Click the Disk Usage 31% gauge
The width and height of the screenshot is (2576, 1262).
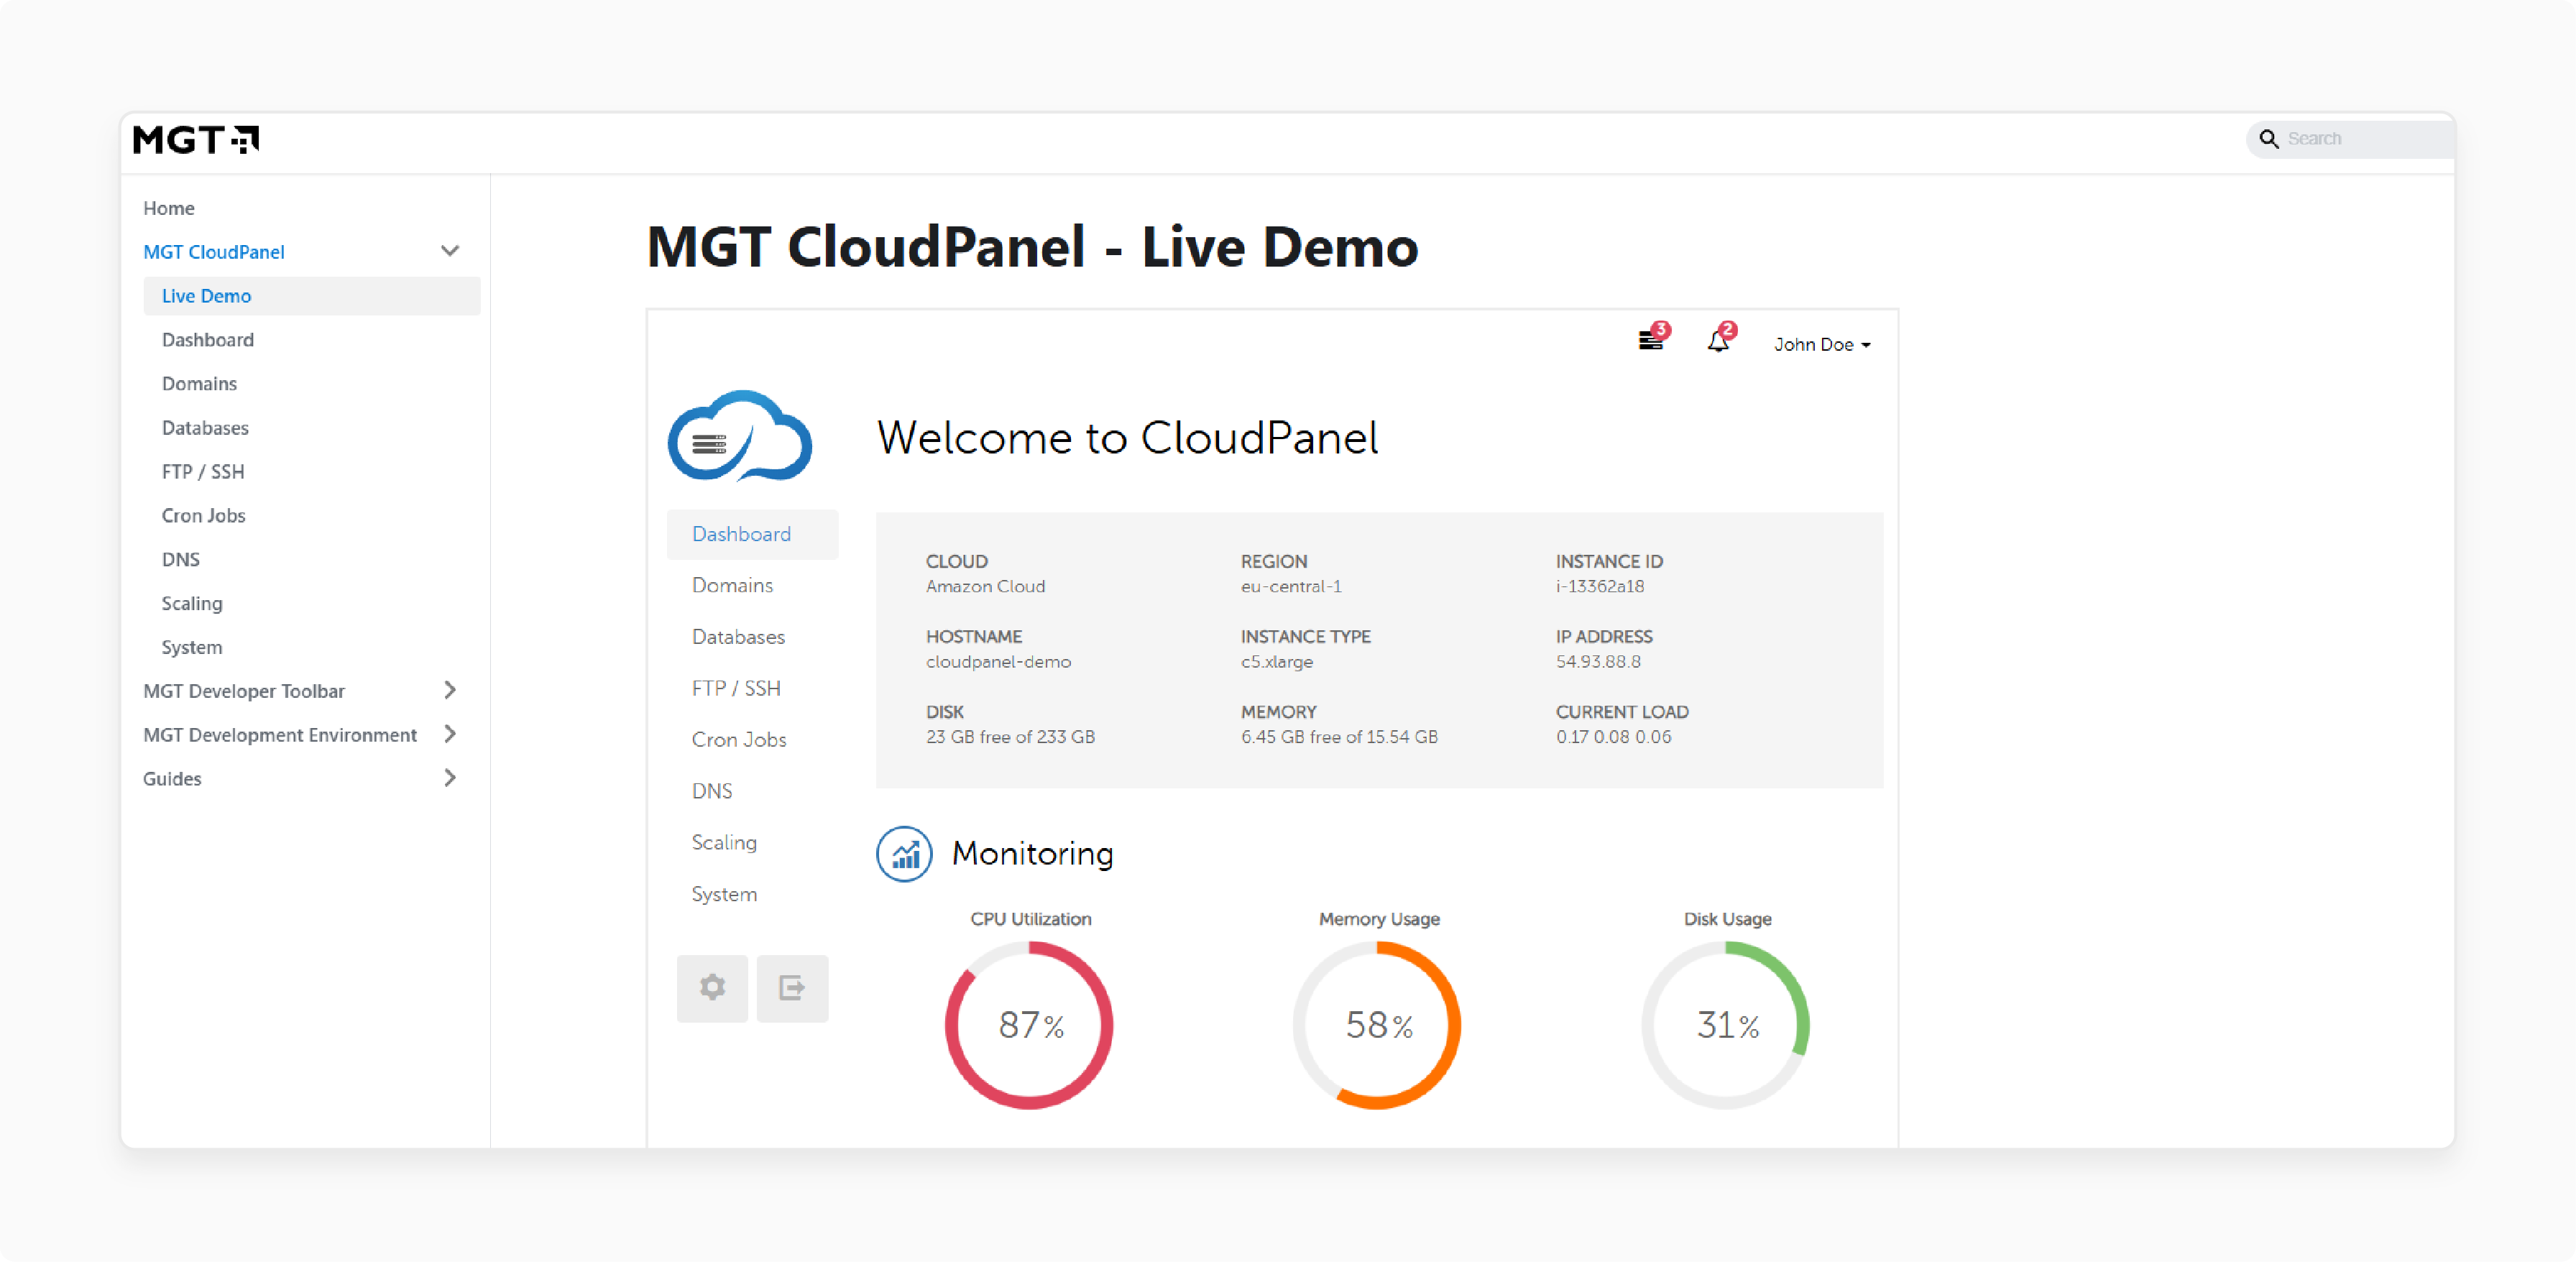click(1726, 1025)
